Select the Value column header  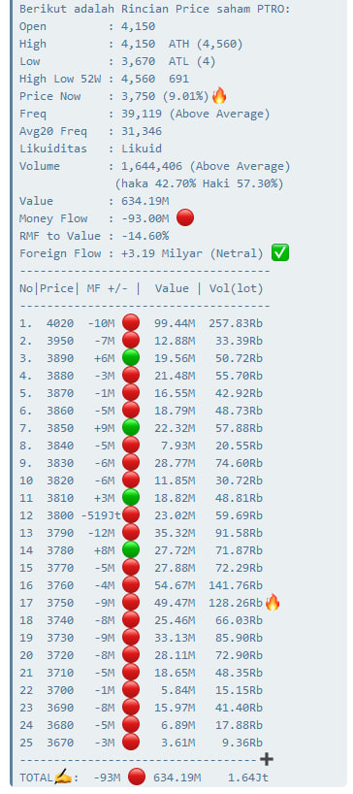[x=172, y=288]
